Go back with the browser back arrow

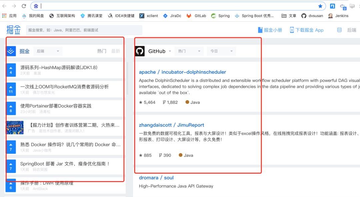coord(4,6)
